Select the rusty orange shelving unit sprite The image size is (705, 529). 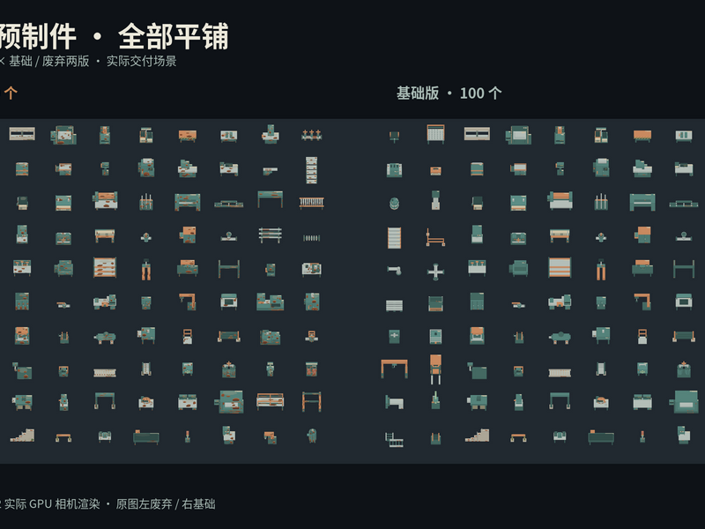click(105, 268)
